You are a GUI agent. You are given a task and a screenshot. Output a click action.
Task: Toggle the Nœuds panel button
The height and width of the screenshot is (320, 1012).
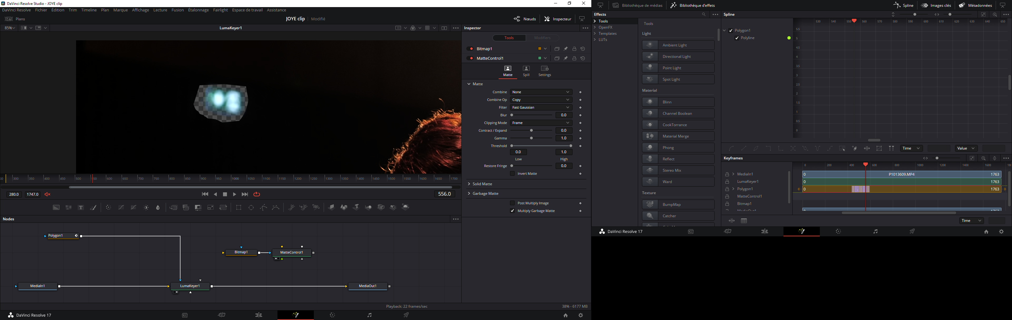pyautogui.click(x=525, y=19)
